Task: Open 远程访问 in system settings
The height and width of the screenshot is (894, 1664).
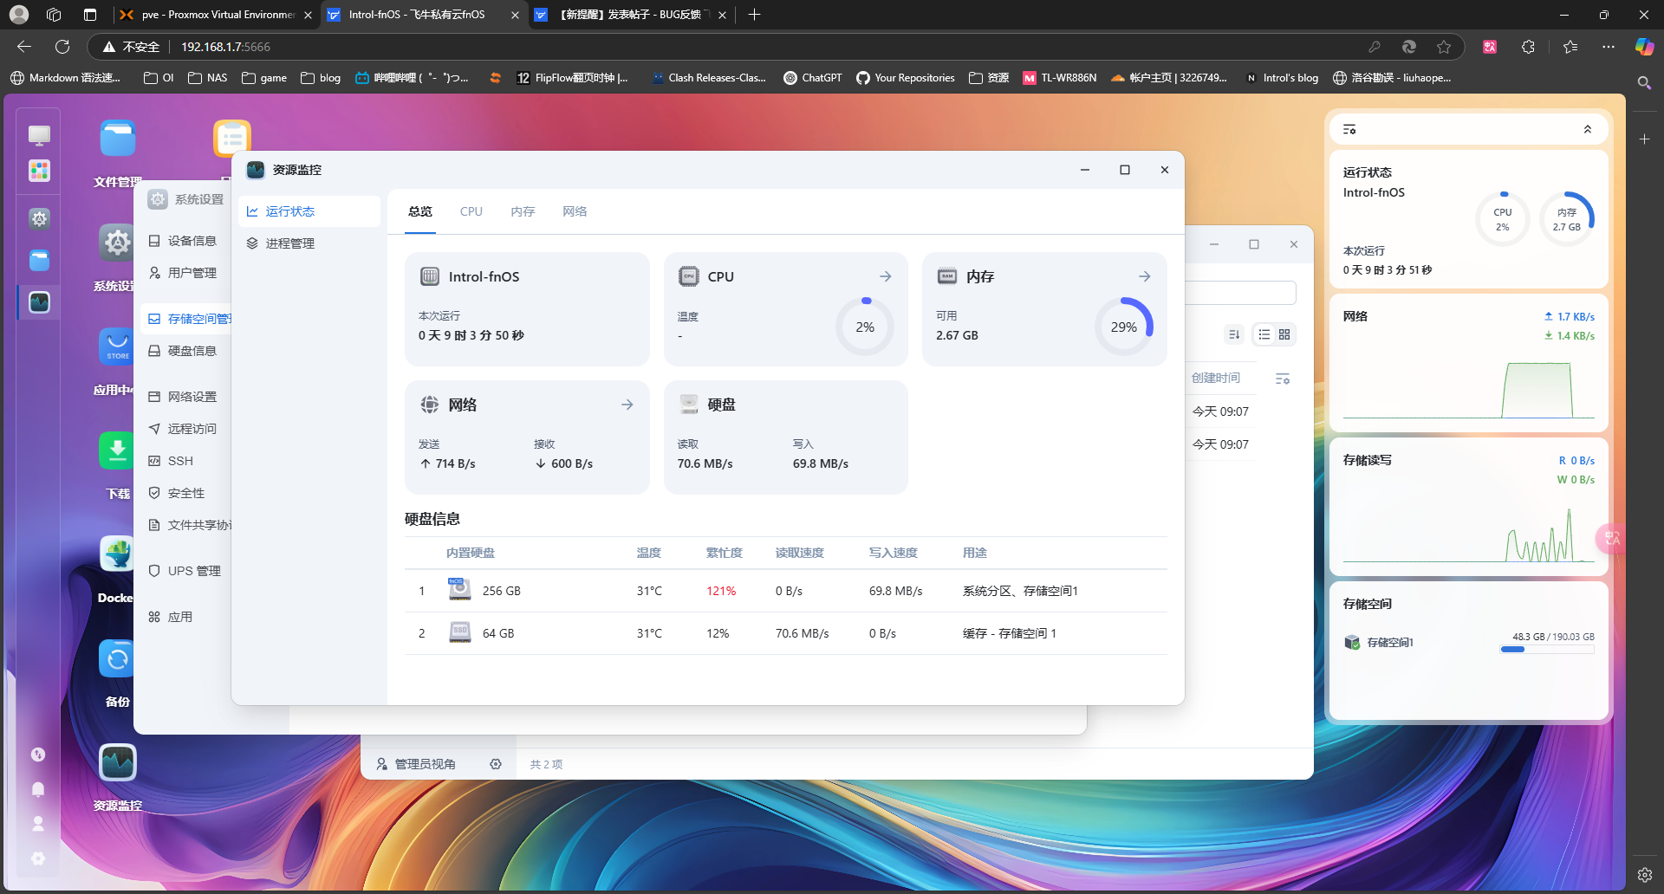Action: tap(185, 429)
